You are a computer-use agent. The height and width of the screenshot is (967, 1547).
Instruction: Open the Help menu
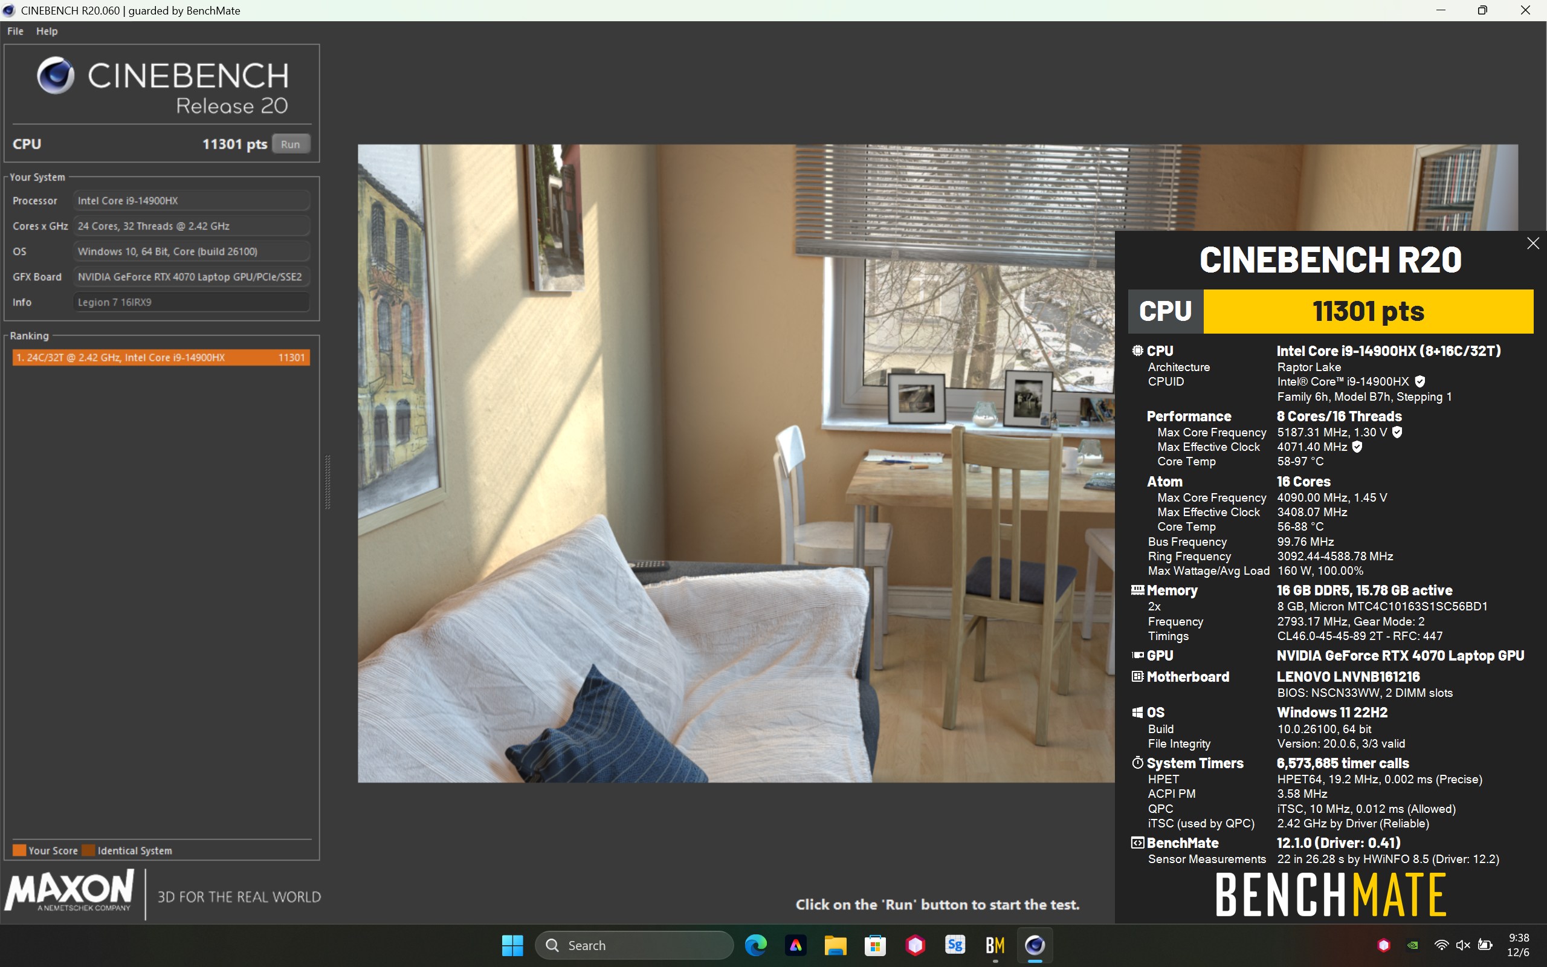[47, 31]
